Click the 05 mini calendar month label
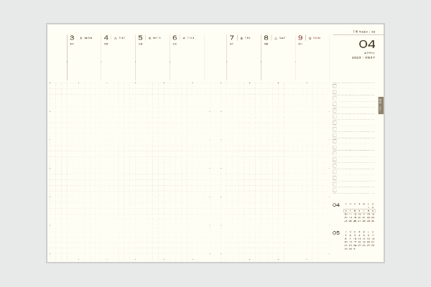This screenshot has height=287, width=431. click(335, 233)
